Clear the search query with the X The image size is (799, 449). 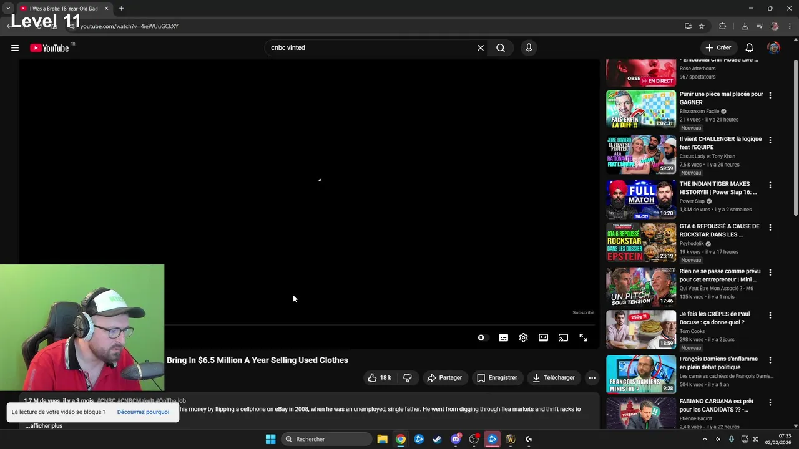[481, 47]
